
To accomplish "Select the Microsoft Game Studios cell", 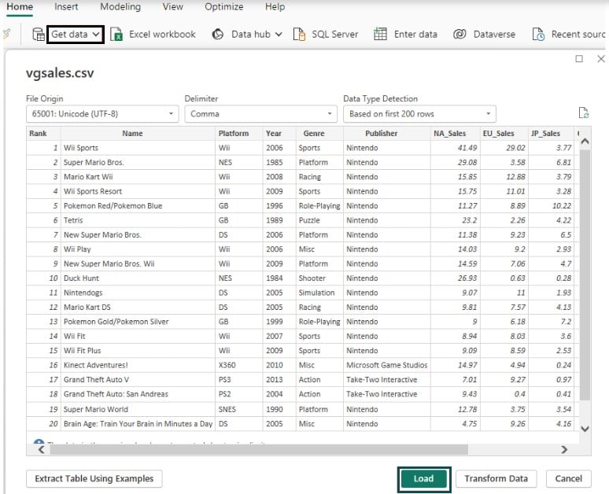I will coord(387,365).
